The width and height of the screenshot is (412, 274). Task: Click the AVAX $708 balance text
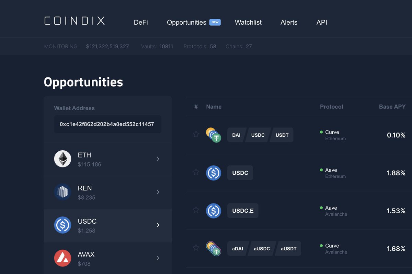(84, 264)
